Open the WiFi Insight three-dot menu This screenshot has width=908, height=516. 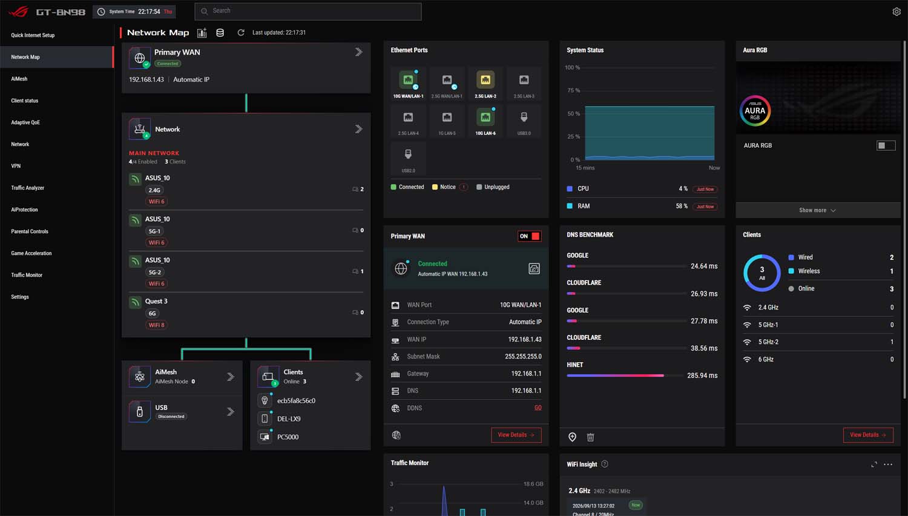pos(888,465)
